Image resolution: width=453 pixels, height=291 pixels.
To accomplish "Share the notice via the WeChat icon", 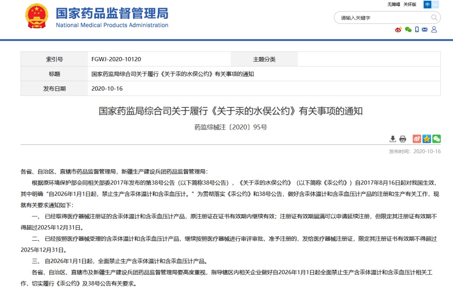I will click(436, 138).
